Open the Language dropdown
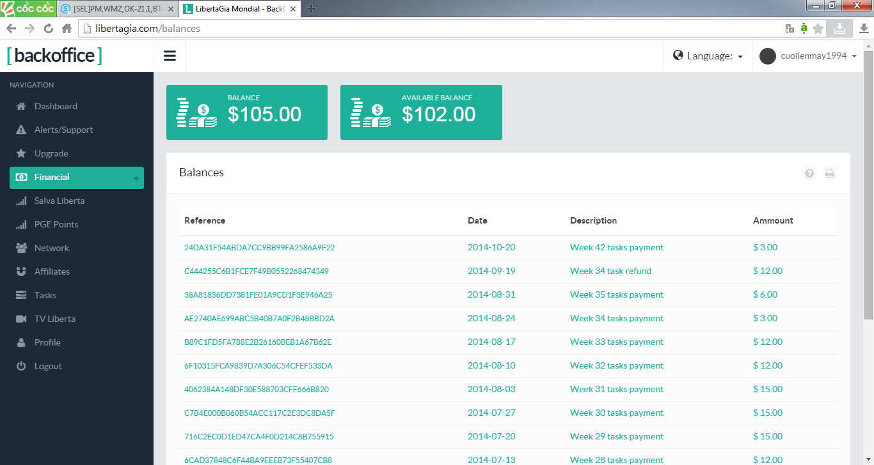Image resolution: width=874 pixels, height=465 pixels. click(x=708, y=56)
